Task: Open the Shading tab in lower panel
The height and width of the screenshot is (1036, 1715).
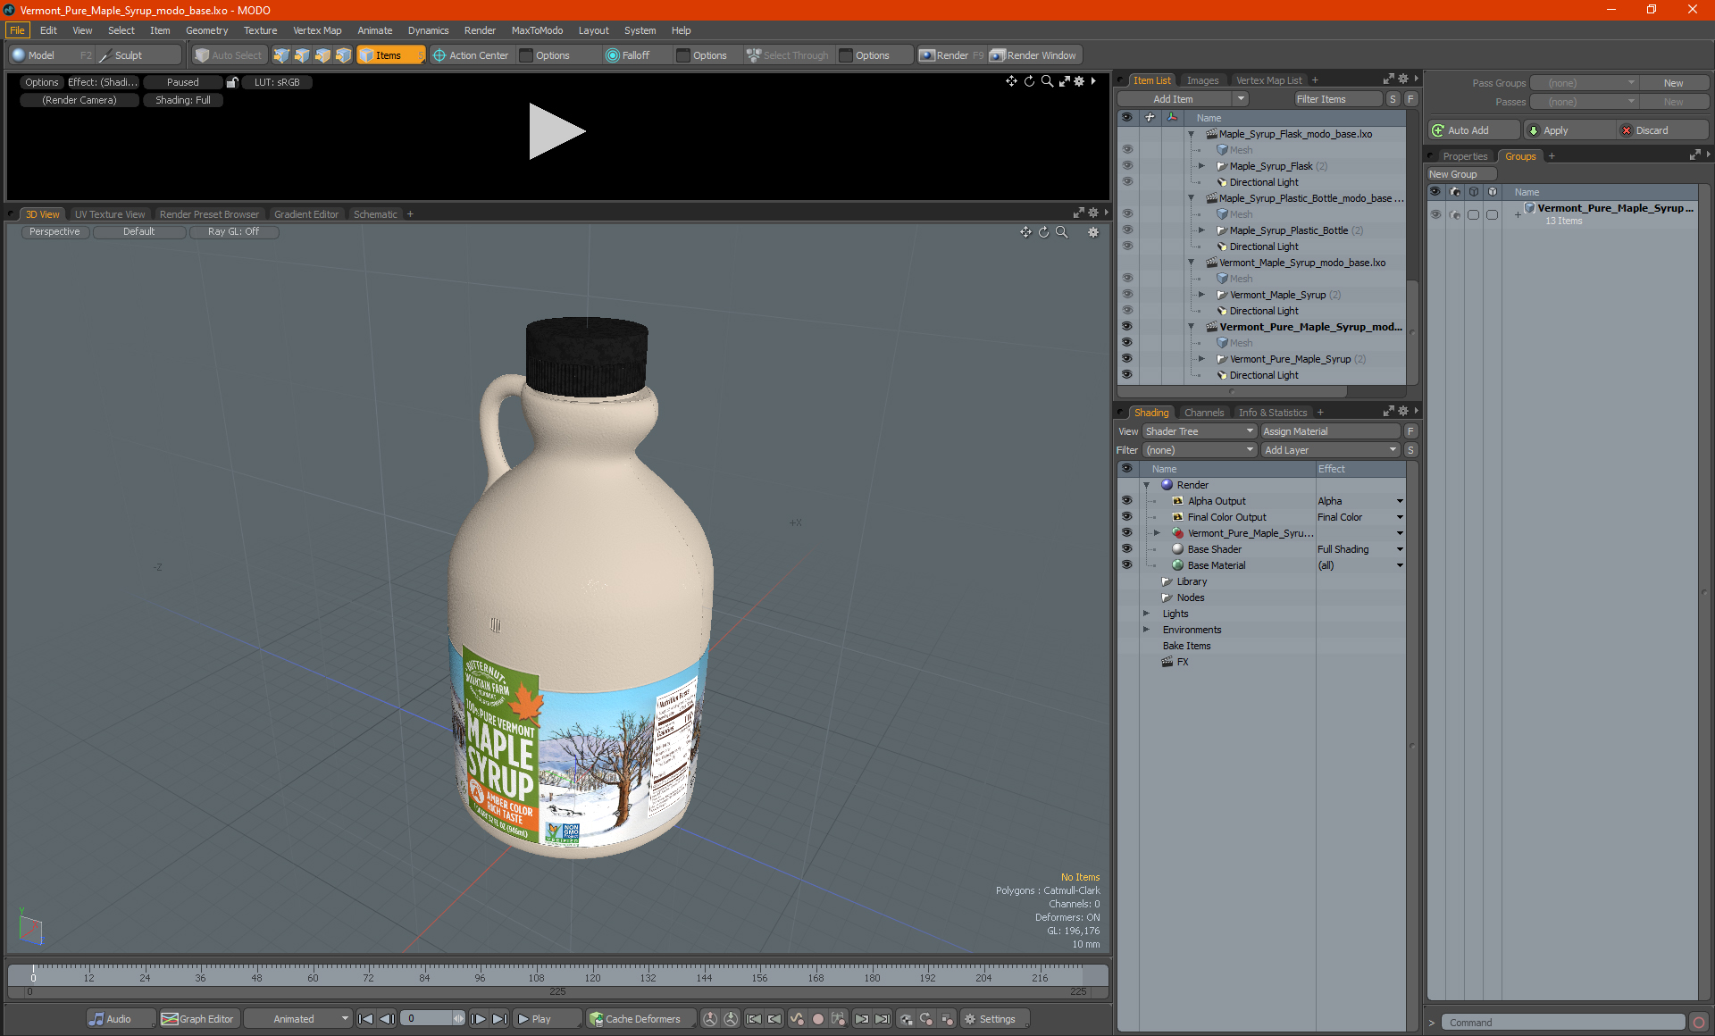Action: (x=1149, y=412)
